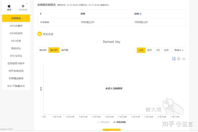The width and height of the screenshot is (198, 132).
Task: Click the 财务 column header
Action: click(83, 14)
